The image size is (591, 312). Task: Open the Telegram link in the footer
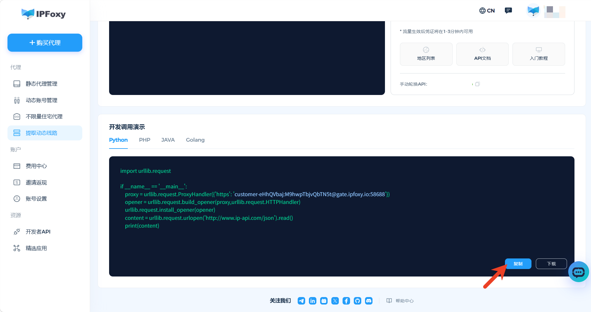coord(301,301)
